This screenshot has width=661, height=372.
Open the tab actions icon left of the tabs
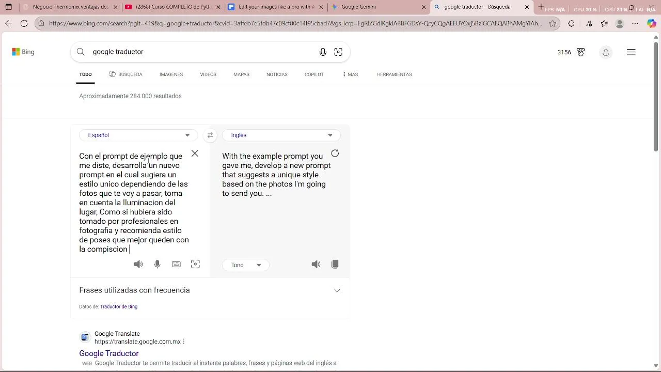(8, 7)
